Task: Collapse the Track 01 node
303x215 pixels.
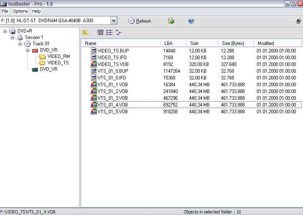Action: (20, 44)
